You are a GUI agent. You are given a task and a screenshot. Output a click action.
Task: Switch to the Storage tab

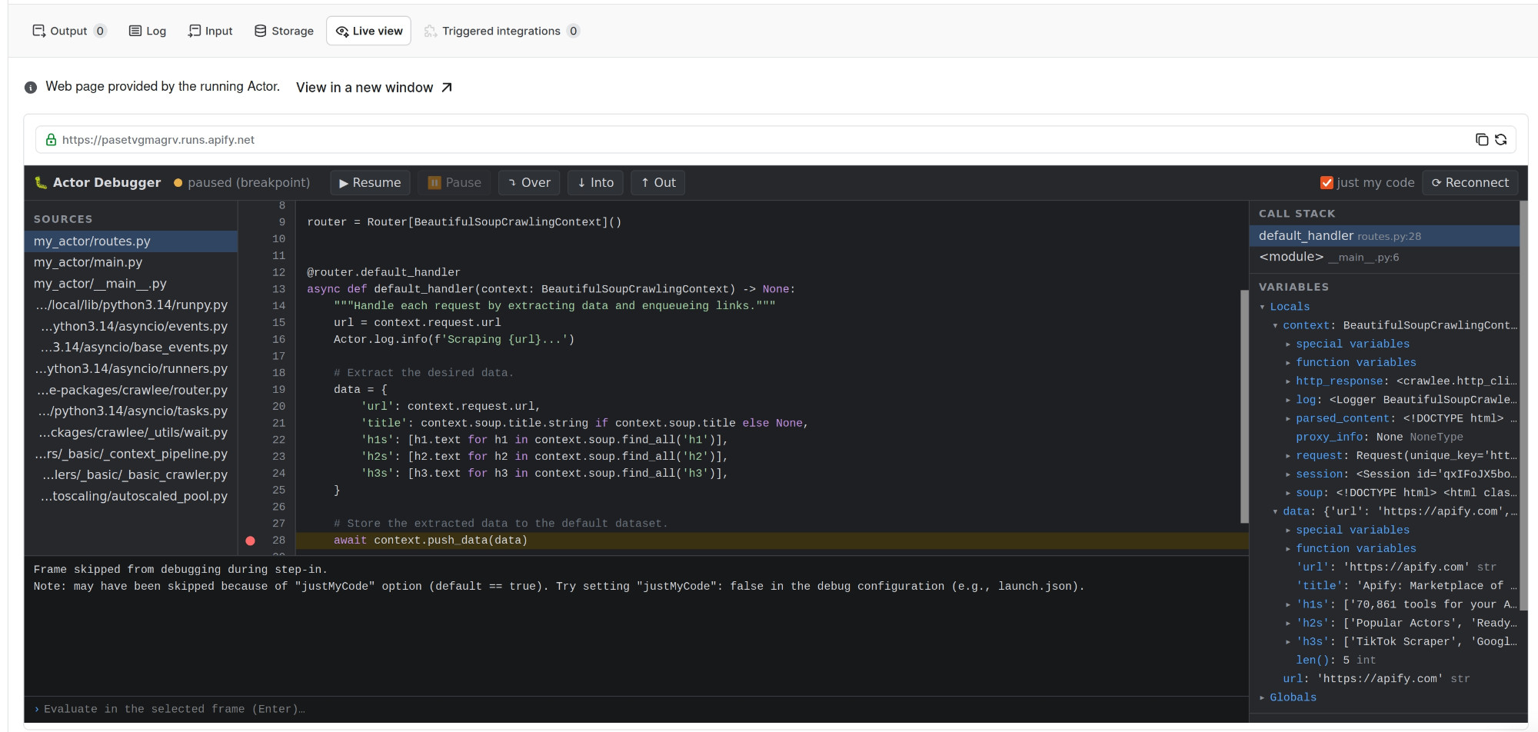click(284, 31)
